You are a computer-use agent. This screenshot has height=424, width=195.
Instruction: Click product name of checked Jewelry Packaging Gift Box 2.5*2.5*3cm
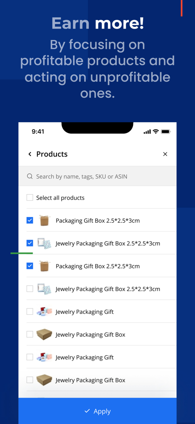pos(108,243)
